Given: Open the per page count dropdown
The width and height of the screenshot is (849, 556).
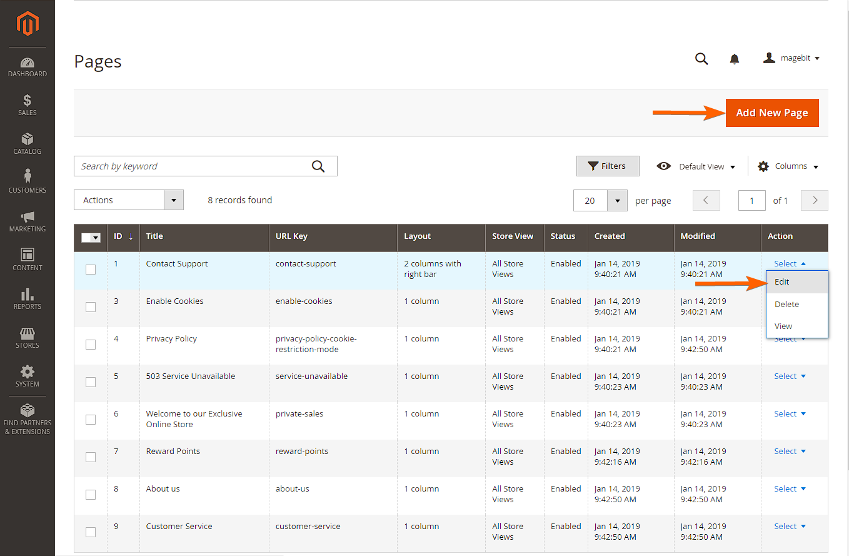Looking at the screenshot, I should click(617, 201).
